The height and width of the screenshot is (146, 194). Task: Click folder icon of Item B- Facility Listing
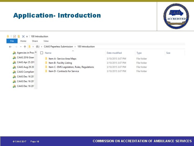point(46,62)
